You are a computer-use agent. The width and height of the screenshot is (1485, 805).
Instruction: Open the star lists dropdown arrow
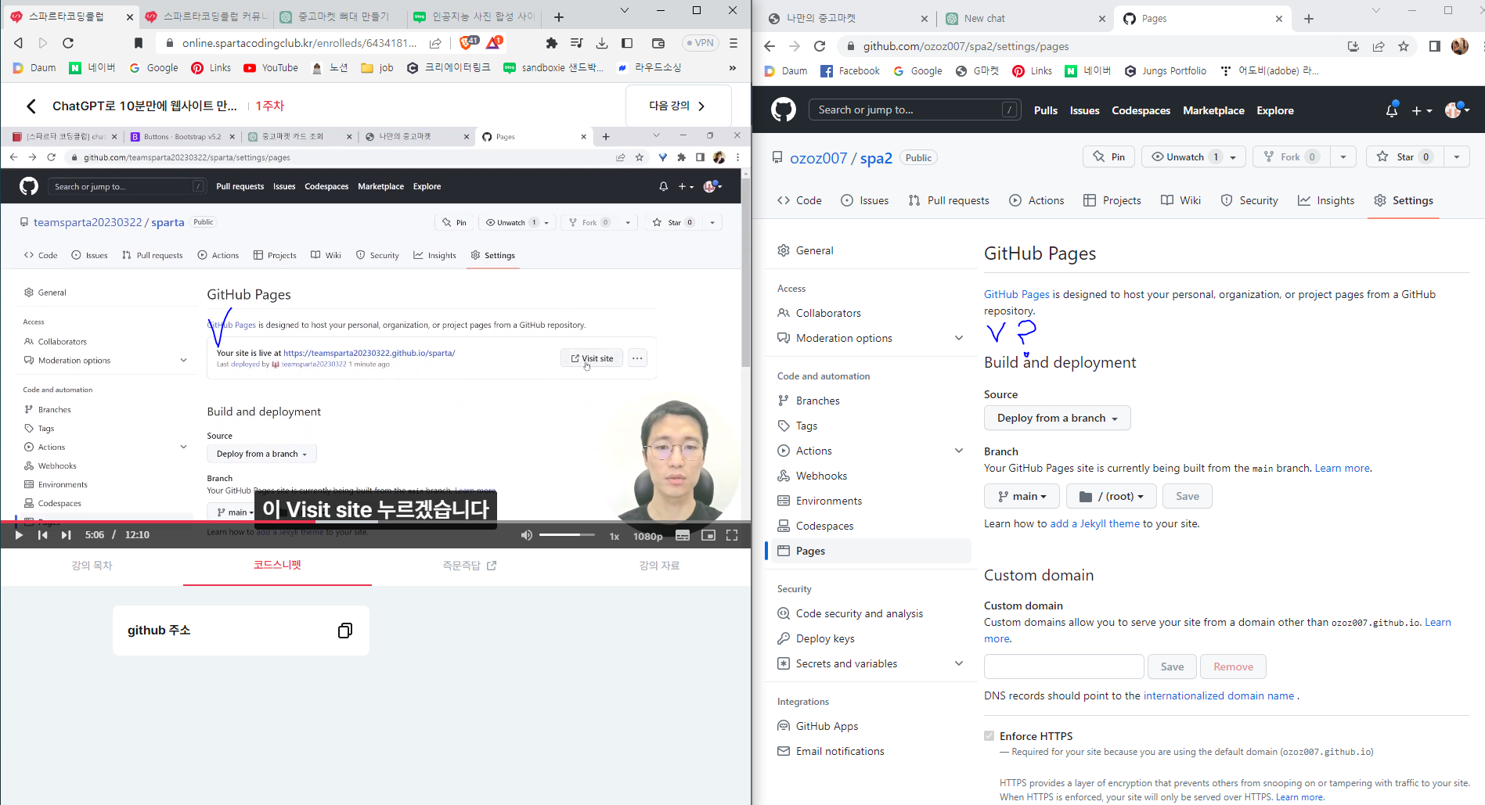(1456, 157)
